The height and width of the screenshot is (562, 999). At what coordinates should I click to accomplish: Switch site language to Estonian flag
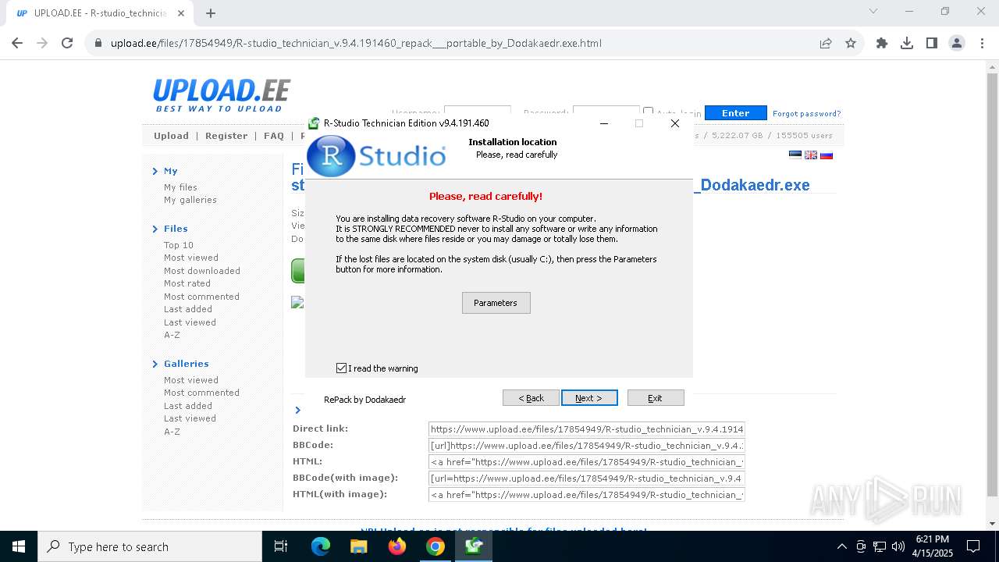795,155
